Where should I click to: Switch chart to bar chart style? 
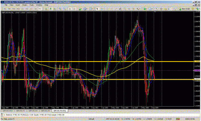[x=46, y=9]
